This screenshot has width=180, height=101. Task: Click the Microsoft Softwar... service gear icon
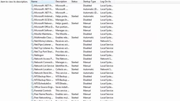[x=32, y=30]
